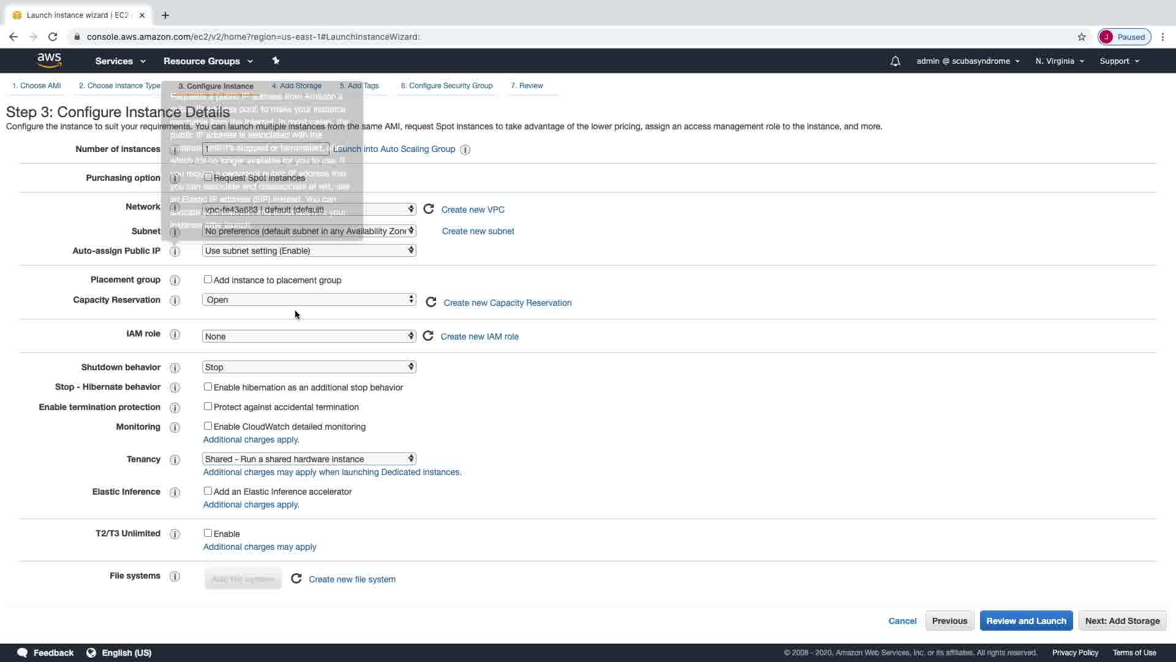
Task: Open the Create new IAM role link
Action: [x=480, y=337]
